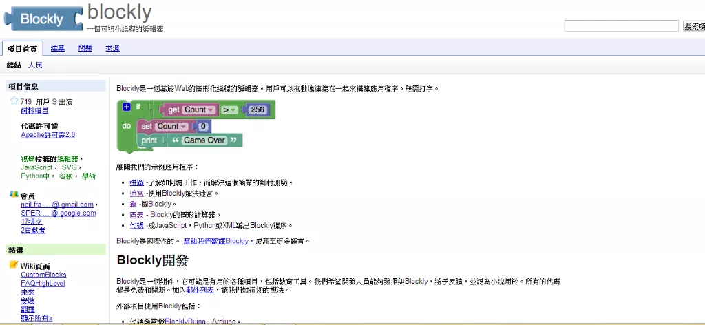Image resolution: width=705 pixels, height=325 pixels.
Task: Open the 翻譯 wiki page link
Action: tap(28, 309)
